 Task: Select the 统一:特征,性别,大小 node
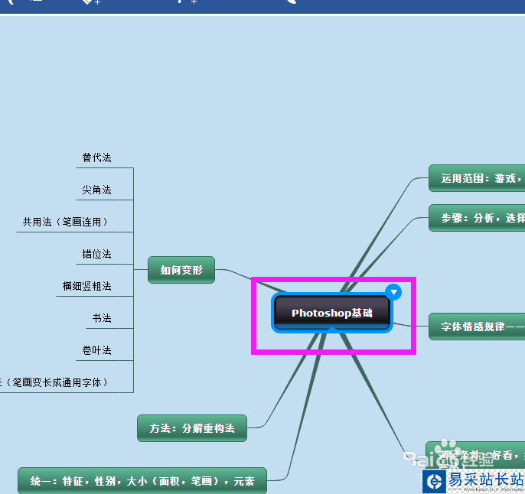[x=142, y=481]
